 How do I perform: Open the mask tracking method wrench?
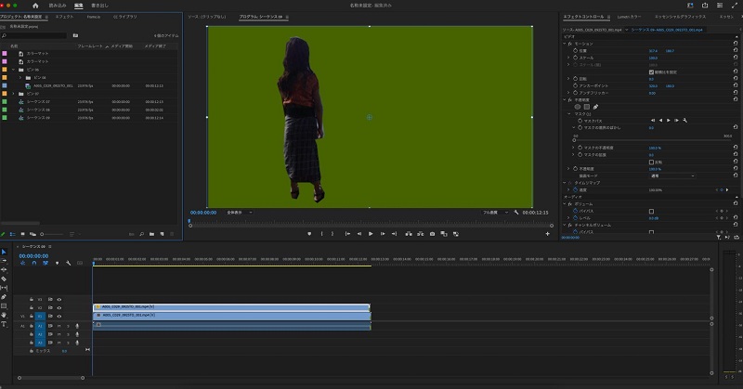[x=684, y=121]
